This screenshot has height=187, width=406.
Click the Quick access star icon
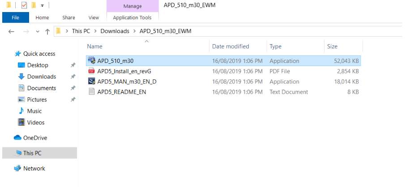coord(17,54)
